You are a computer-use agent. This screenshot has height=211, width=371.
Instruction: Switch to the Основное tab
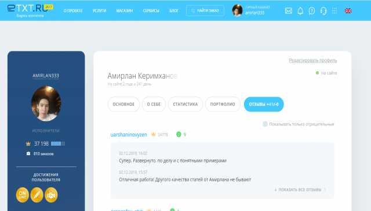tap(123, 104)
